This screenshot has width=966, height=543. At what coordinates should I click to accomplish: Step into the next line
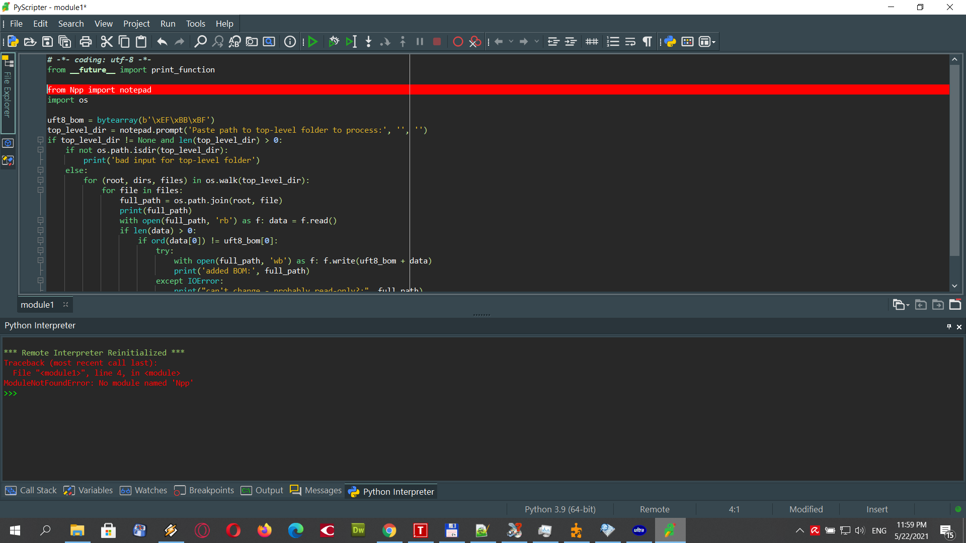[x=368, y=42]
